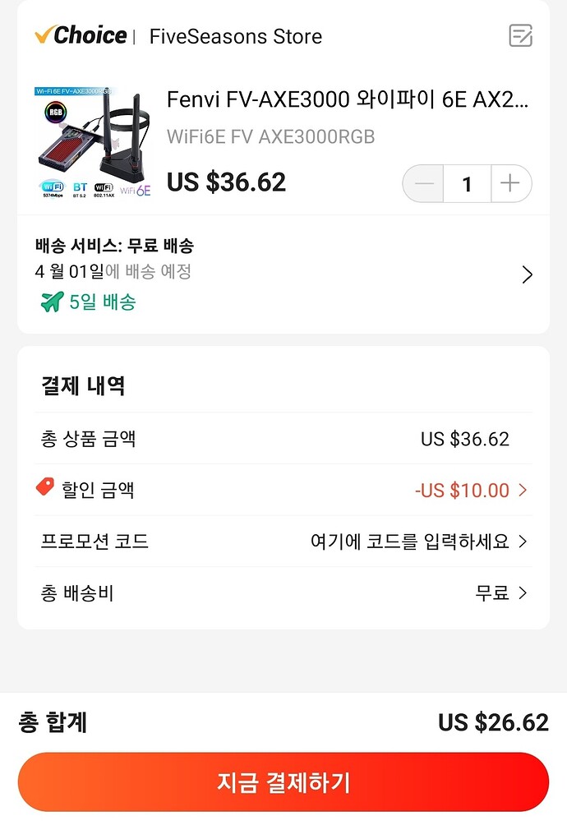
Task: Click the minus icon to decrease quantity
Action: click(422, 184)
